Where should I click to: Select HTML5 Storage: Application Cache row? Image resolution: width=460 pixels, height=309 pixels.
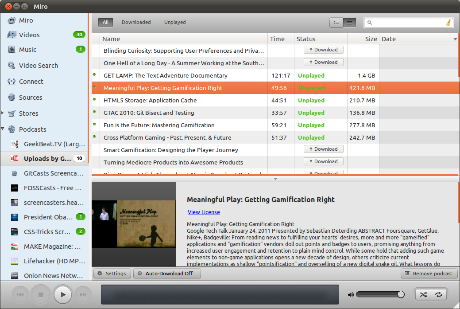click(x=275, y=101)
